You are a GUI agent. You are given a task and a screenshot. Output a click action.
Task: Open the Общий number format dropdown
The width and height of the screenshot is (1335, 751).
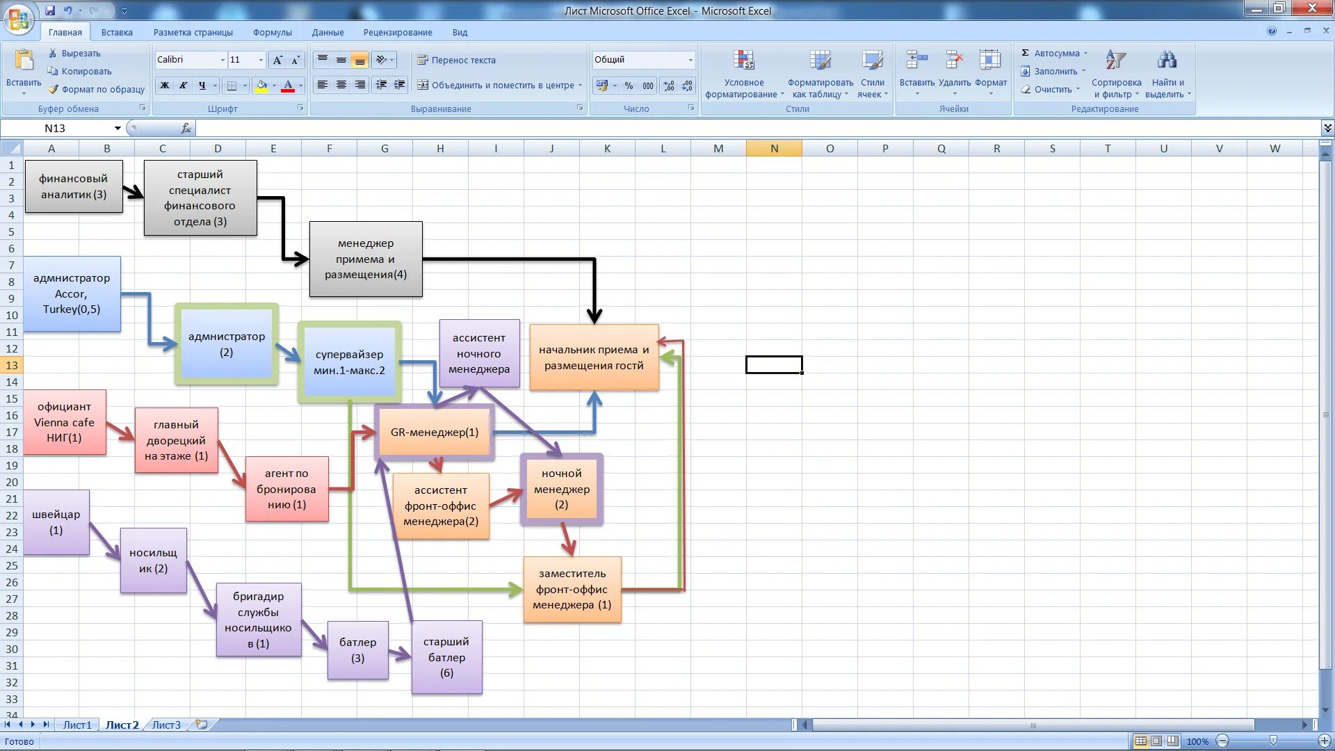690,60
